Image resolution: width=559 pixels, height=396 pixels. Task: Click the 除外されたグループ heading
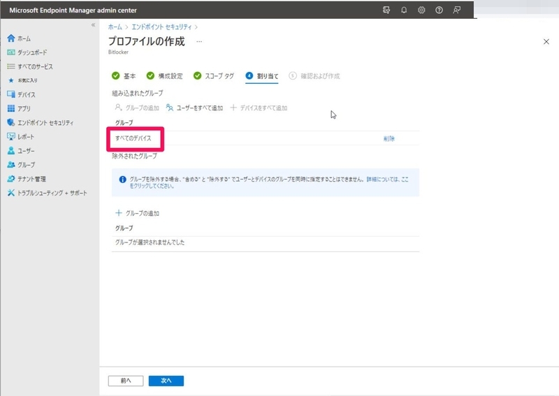(134, 156)
